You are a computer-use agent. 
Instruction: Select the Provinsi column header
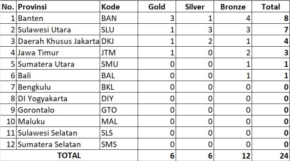pos(58,7)
